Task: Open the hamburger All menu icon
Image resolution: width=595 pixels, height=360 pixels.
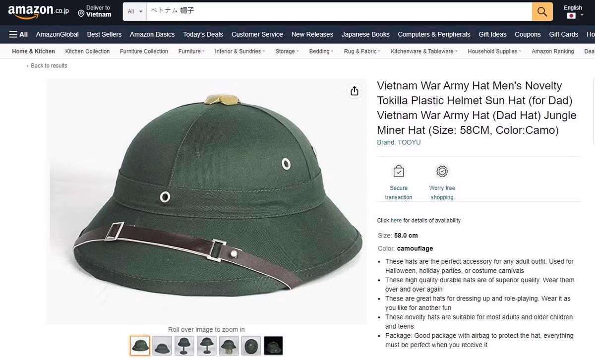Action: coord(13,34)
